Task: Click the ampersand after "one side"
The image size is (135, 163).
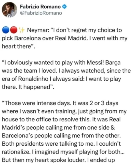Action: click(113, 127)
